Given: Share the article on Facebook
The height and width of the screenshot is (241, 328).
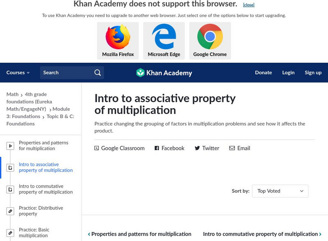Looking at the screenshot, I should pos(169,148).
